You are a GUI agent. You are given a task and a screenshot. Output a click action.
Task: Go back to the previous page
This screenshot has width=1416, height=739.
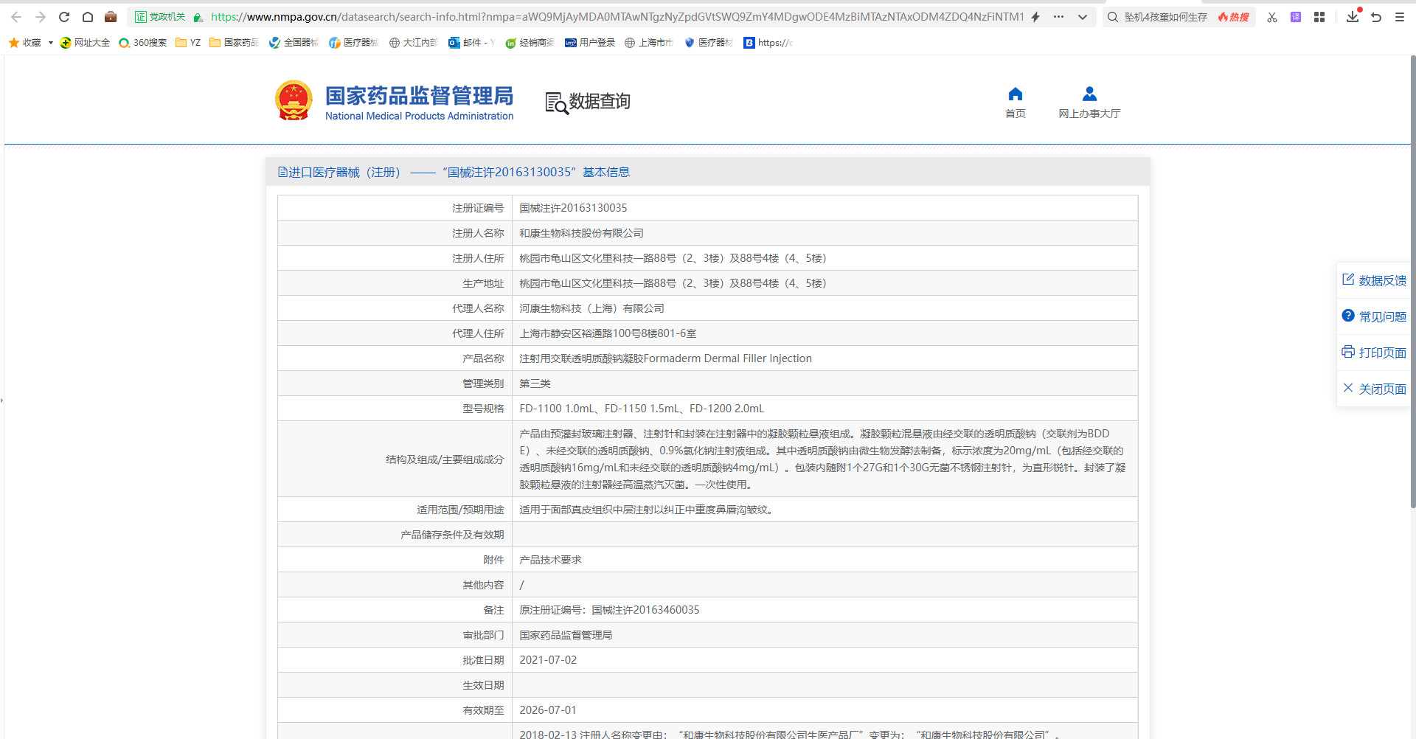15,17
